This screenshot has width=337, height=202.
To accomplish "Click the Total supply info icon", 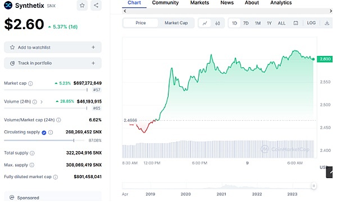I will [32, 153].
